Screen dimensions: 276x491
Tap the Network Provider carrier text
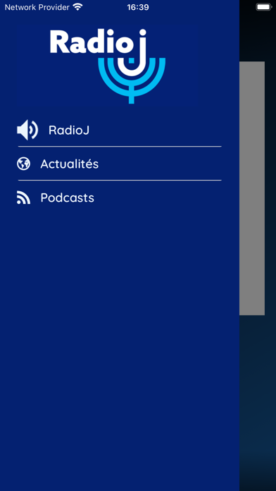(37, 7)
